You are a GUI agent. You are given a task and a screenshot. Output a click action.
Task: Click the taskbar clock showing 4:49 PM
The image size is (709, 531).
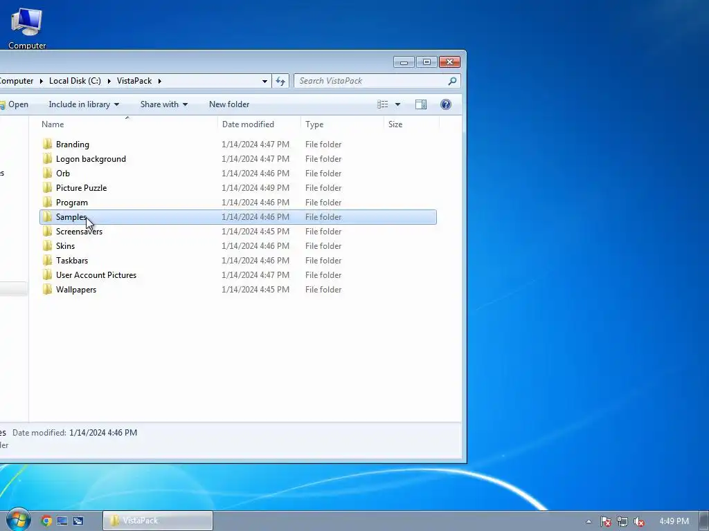click(674, 521)
